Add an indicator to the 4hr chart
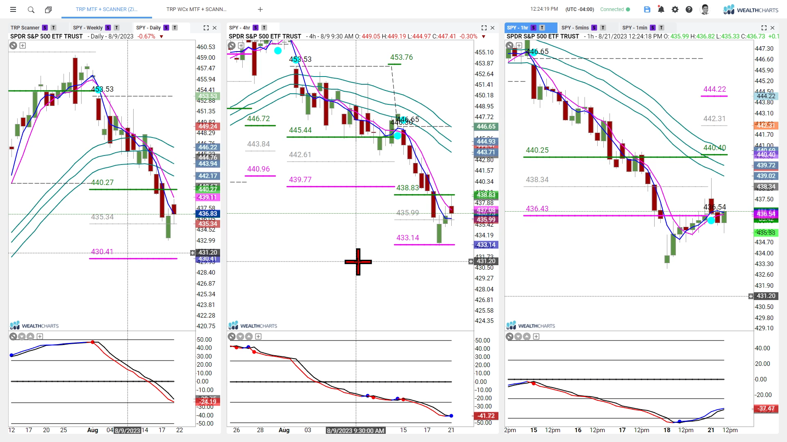Image resolution: width=787 pixels, height=442 pixels. (x=241, y=45)
